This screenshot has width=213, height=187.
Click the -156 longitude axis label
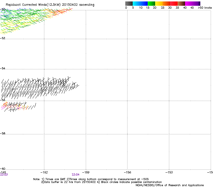click(128, 172)
